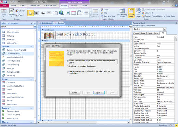Viewport: 178px width, 127px height.
Task: Switch to the External Data tab
Action: pyautogui.click(x=35, y=5)
